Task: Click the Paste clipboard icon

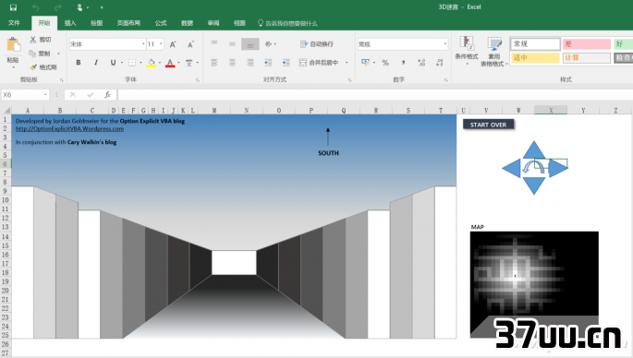Action: click(x=13, y=44)
